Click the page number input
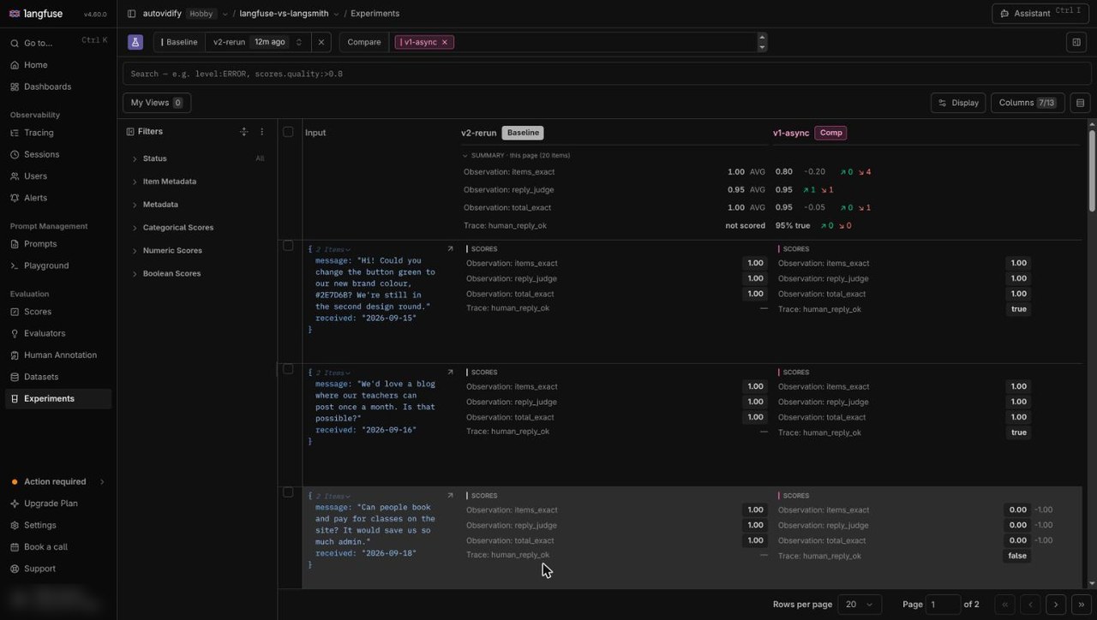The width and height of the screenshot is (1097, 620). [x=944, y=604]
